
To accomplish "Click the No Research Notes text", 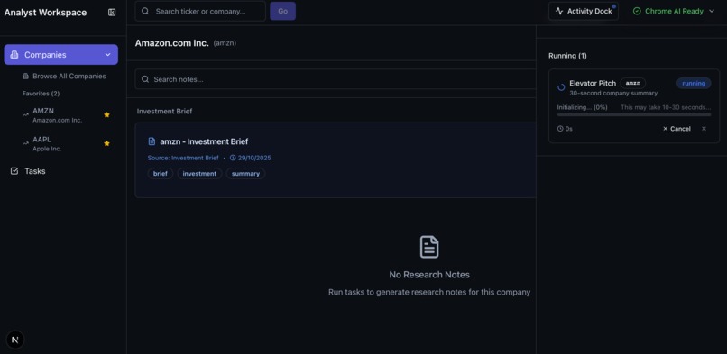I will 429,275.
